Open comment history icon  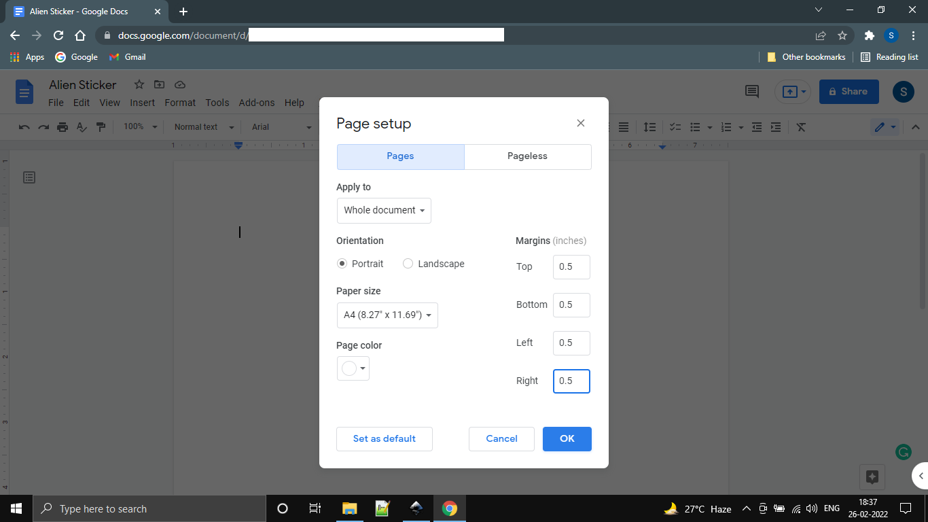pos(751,91)
